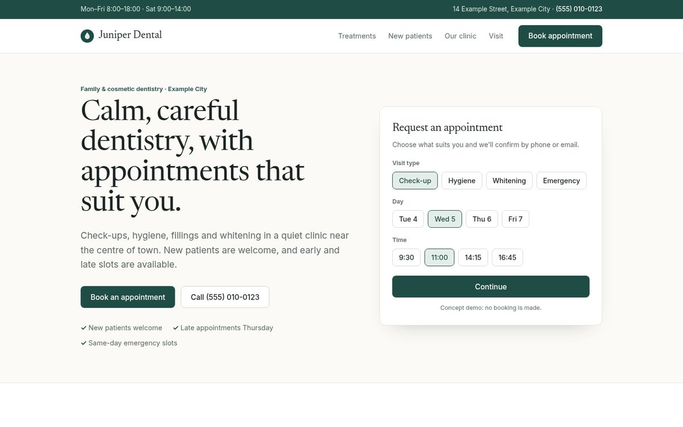Click the 'Time' label in the form
This screenshot has height=427, width=683.
pyautogui.click(x=400, y=240)
